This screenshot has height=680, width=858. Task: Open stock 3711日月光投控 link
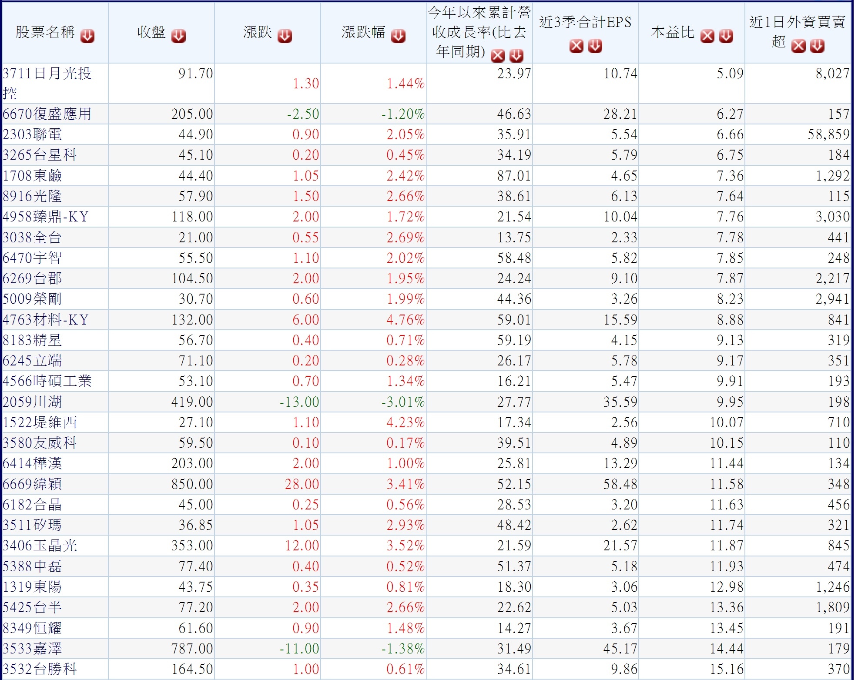coord(47,74)
